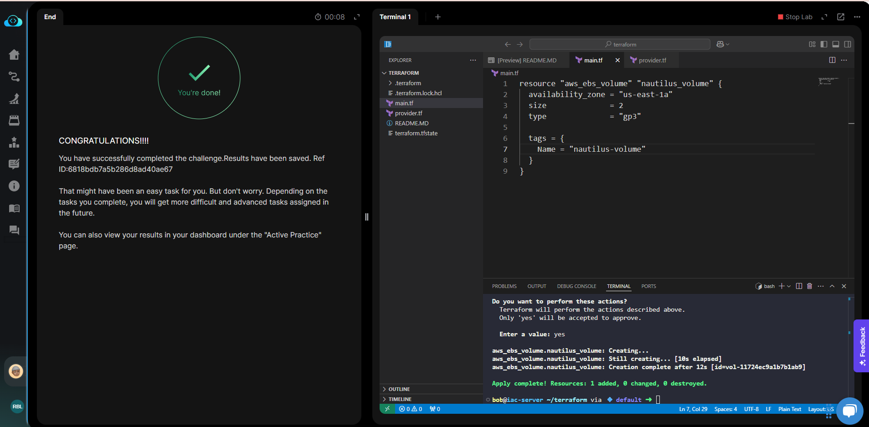Screen dimensions: 869x427
Task: Kill terminal with the trash icon
Action: point(810,286)
